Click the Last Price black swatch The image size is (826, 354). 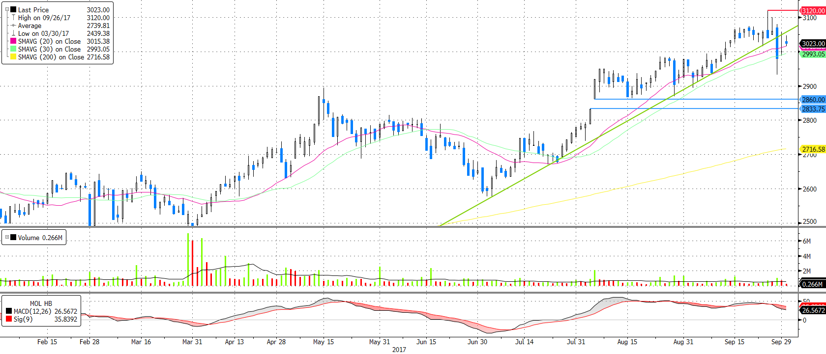click(x=13, y=9)
